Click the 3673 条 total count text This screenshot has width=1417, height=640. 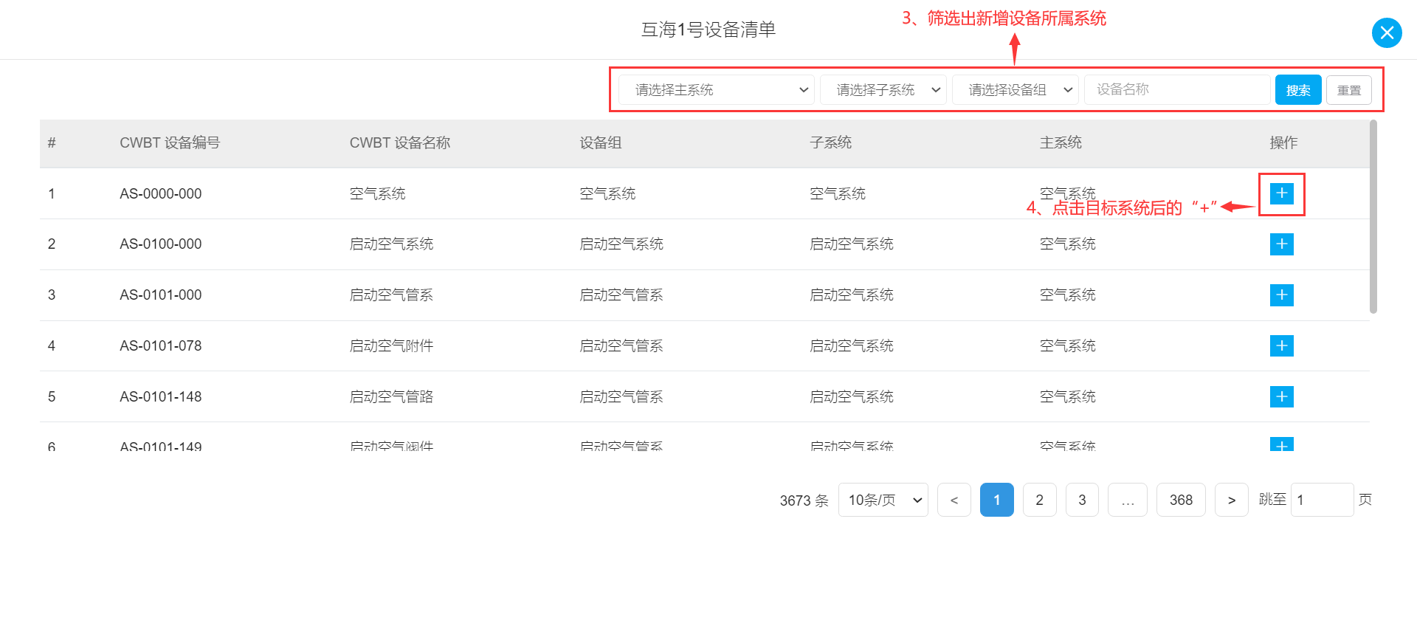coord(804,500)
